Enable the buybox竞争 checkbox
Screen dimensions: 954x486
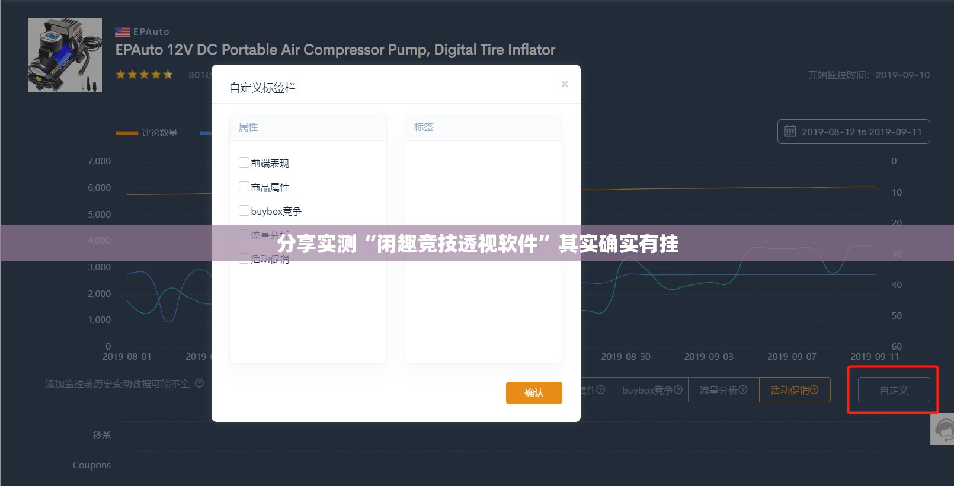tap(244, 210)
